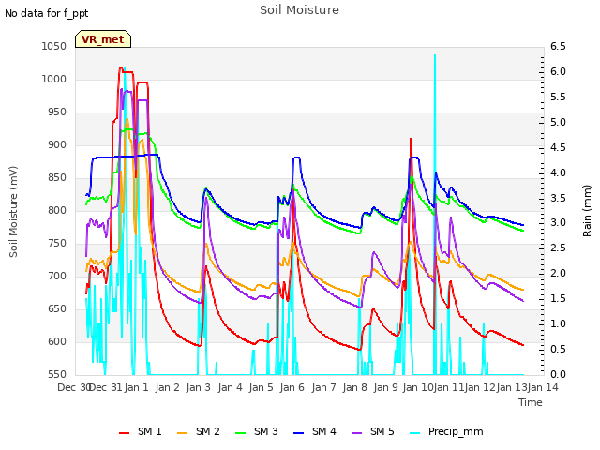Click the 3.5 rain axis tick label
Viewport: 600px width, 450px height.
point(558,198)
